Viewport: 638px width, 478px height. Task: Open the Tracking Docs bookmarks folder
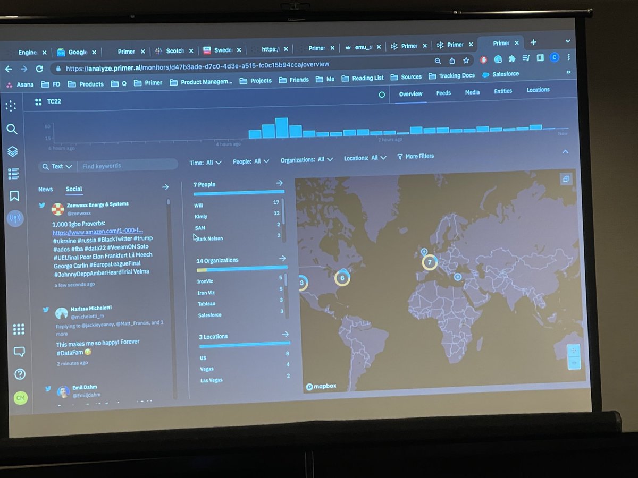[452, 76]
